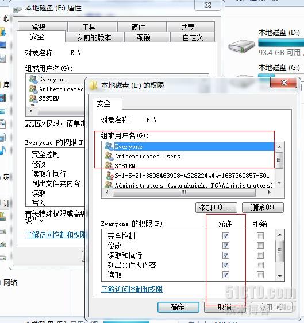Open 了解访问控制和权限 link in properties window

[x=56, y=235]
